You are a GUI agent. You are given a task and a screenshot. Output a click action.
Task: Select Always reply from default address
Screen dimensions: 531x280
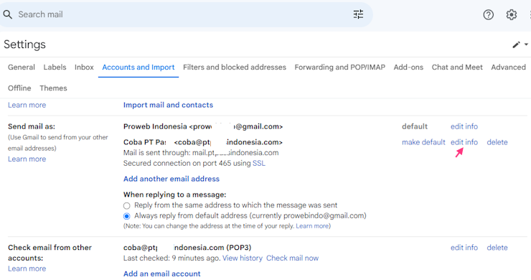point(127,216)
